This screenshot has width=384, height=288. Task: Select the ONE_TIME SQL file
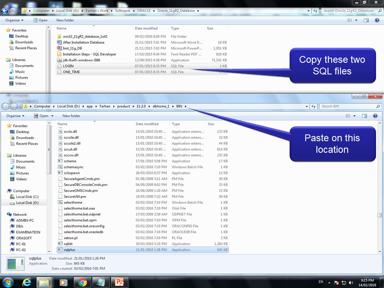[142, 72]
